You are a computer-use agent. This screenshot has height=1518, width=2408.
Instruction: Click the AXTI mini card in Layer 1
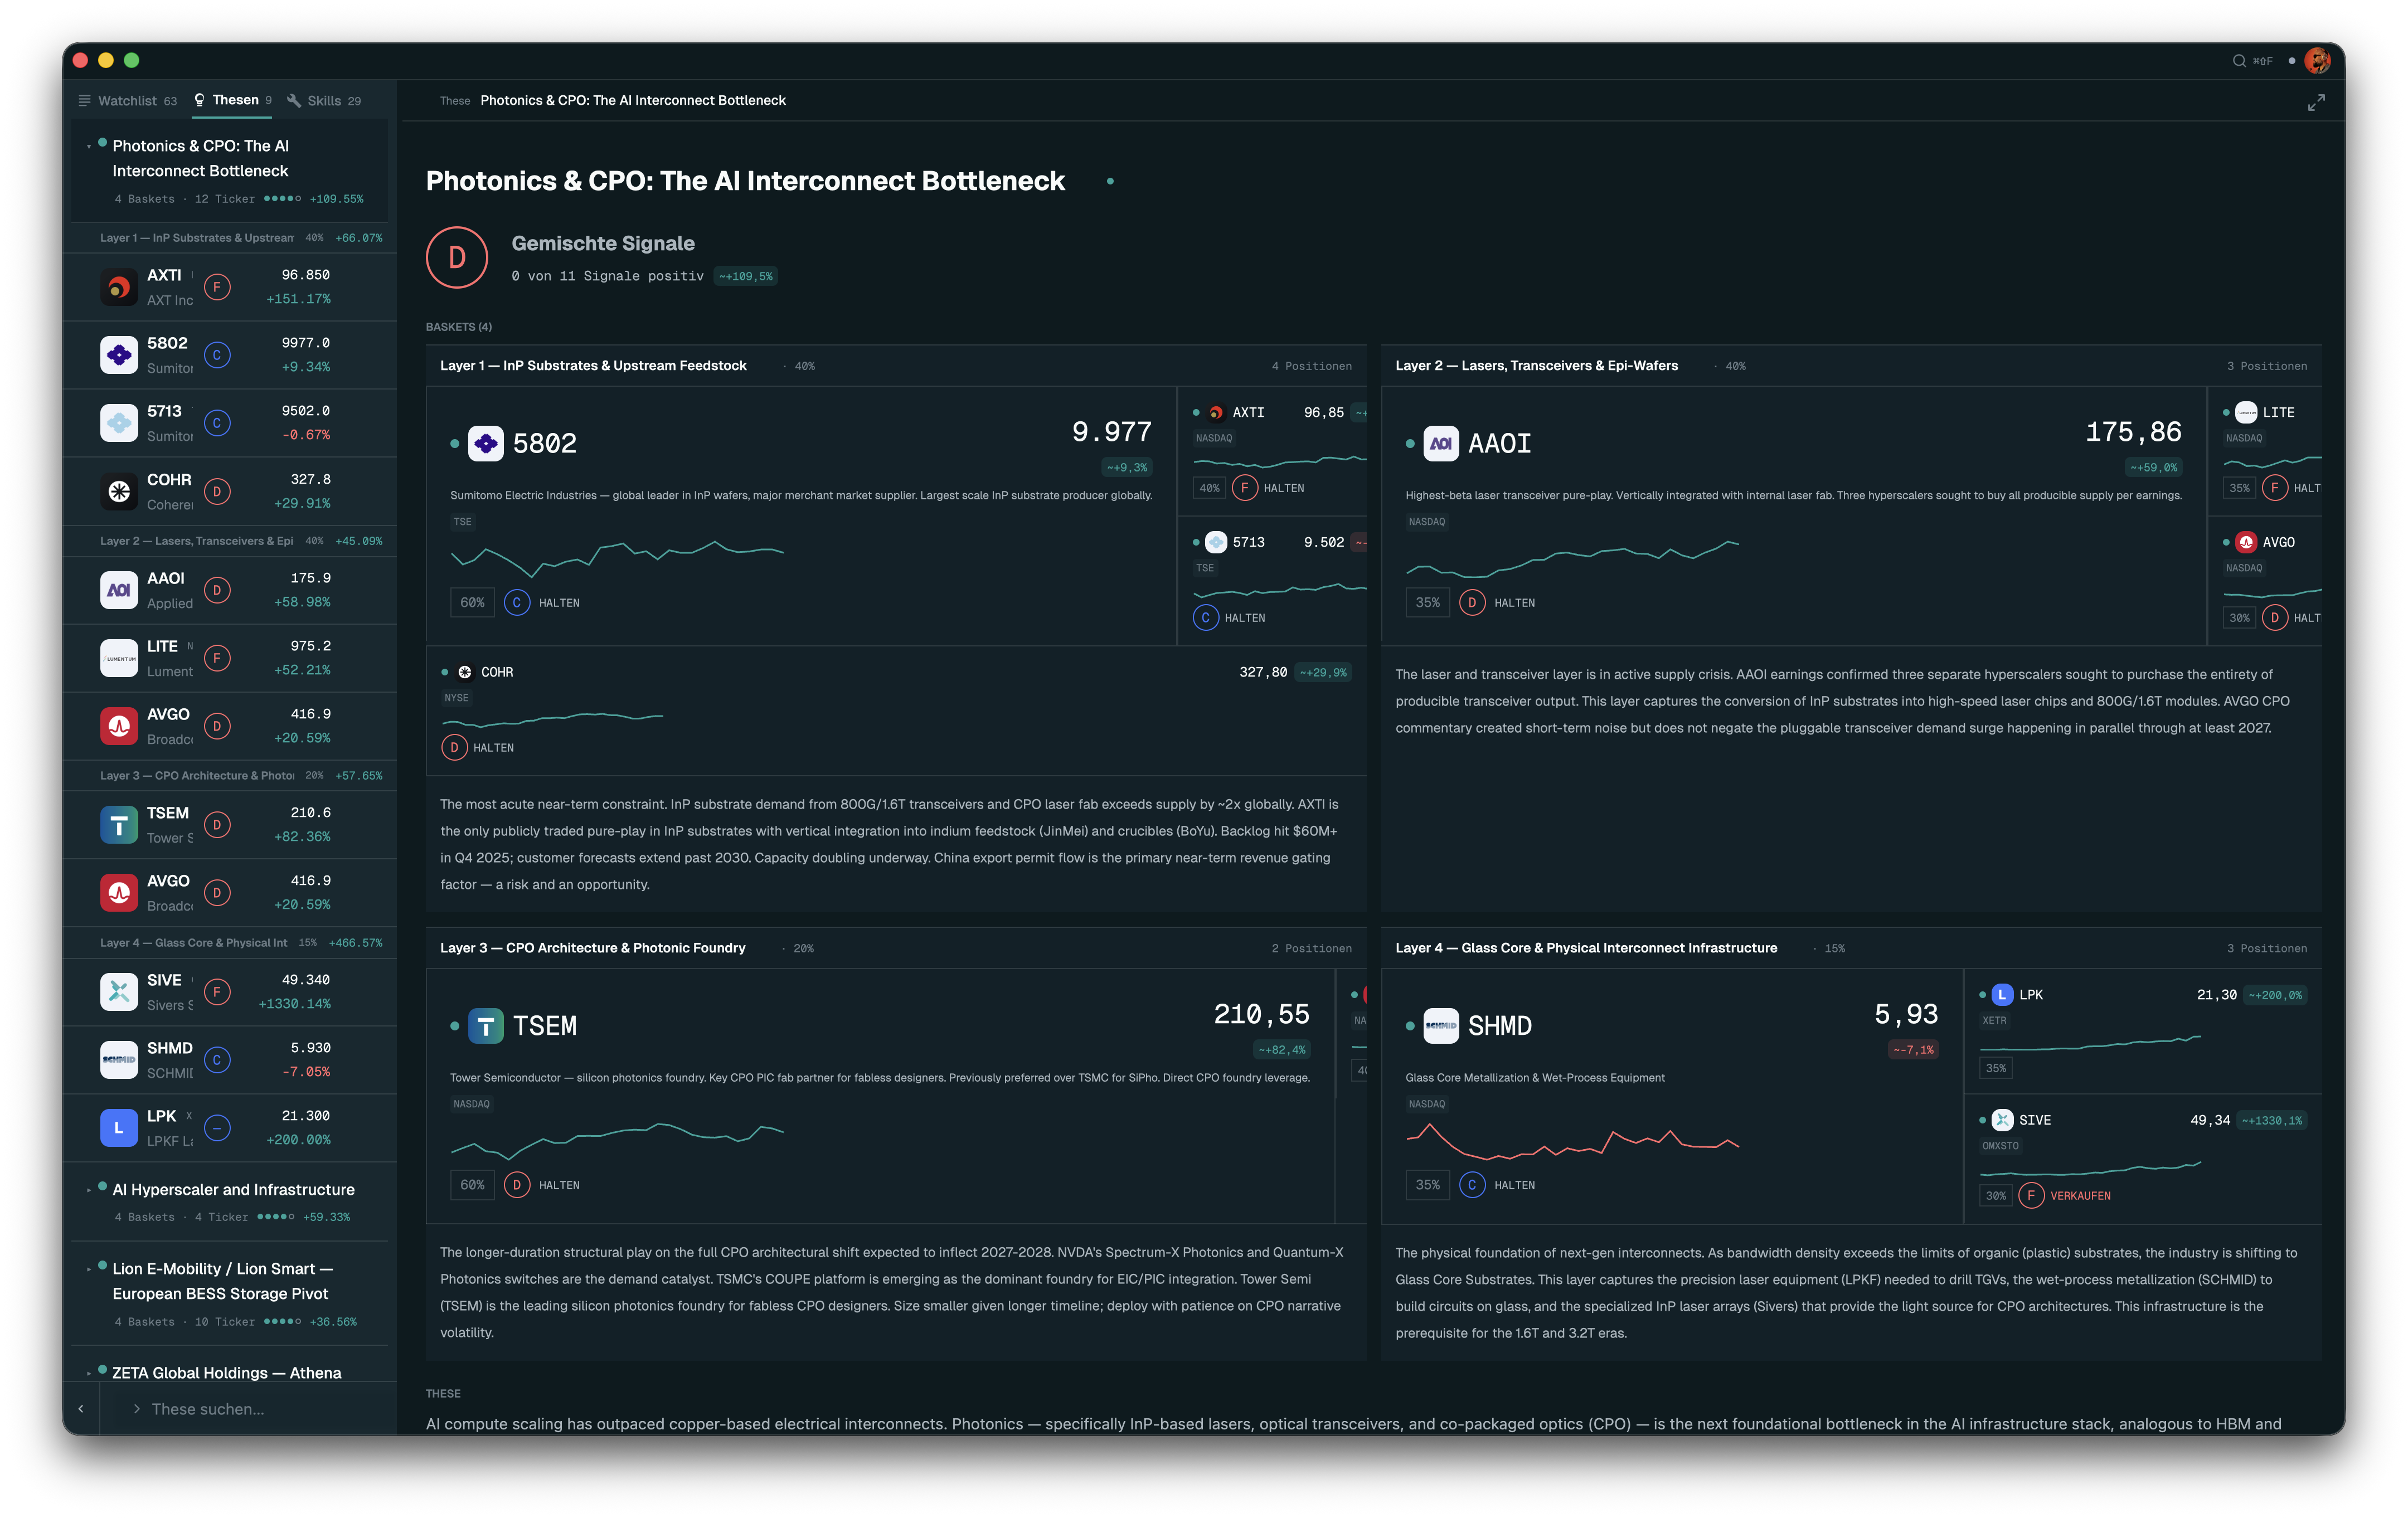point(1272,451)
